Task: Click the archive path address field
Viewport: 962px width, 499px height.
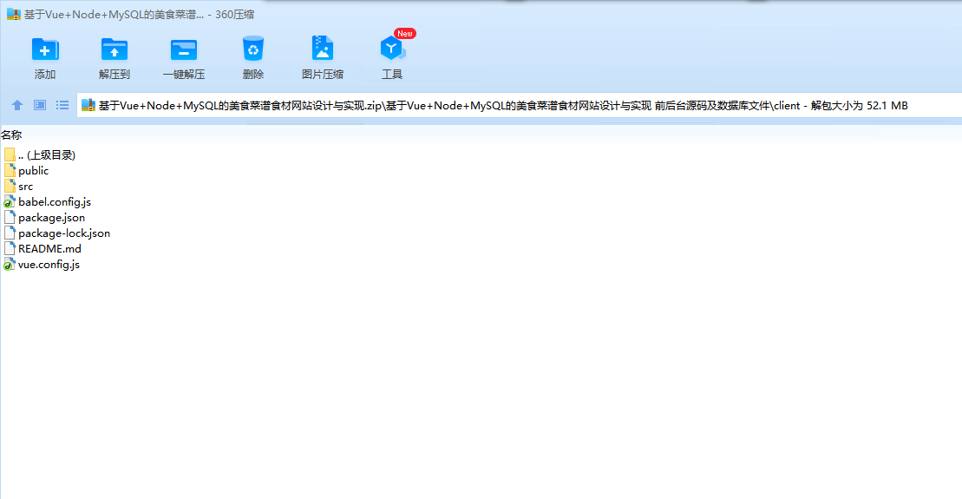Action: click(519, 106)
